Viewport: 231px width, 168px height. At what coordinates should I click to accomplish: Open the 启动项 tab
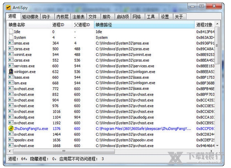[123, 17]
